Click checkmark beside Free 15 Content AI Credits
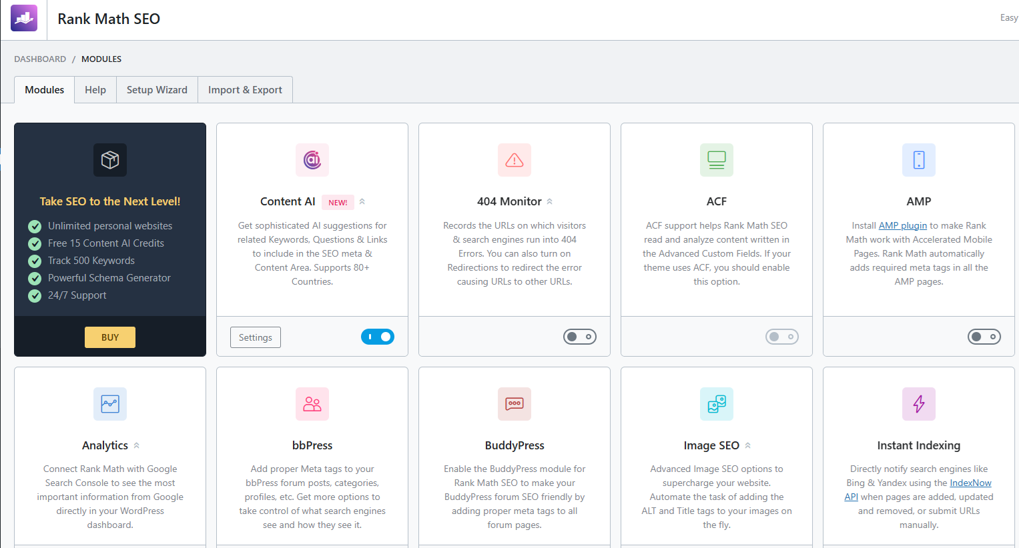Viewport: 1019px width, 548px height. (x=35, y=244)
